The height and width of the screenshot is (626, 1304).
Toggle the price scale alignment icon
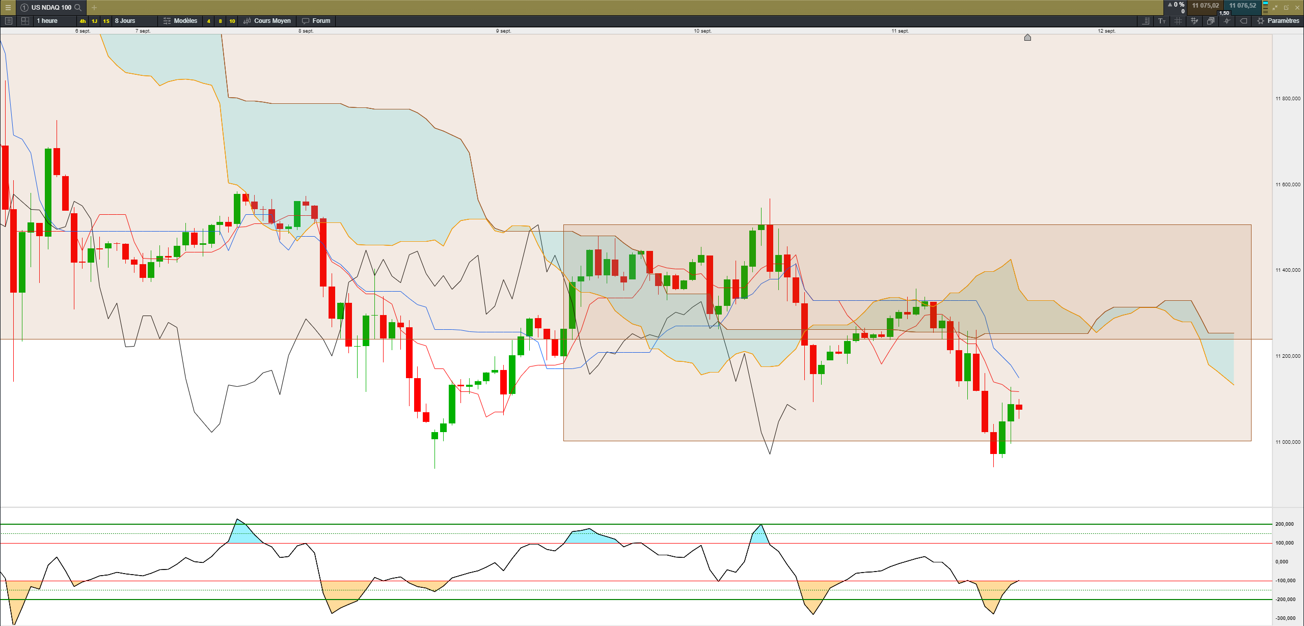pos(1146,21)
